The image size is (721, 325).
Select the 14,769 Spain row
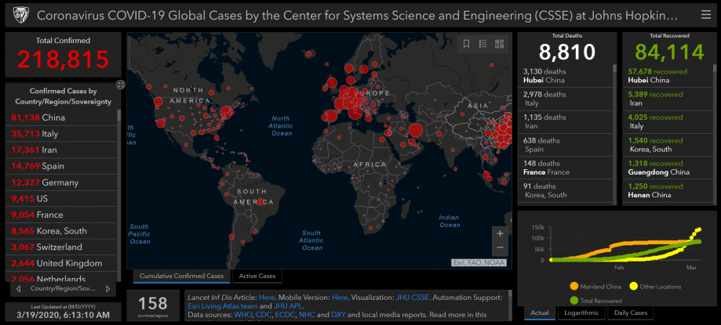pyautogui.click(x=61, y=166)
